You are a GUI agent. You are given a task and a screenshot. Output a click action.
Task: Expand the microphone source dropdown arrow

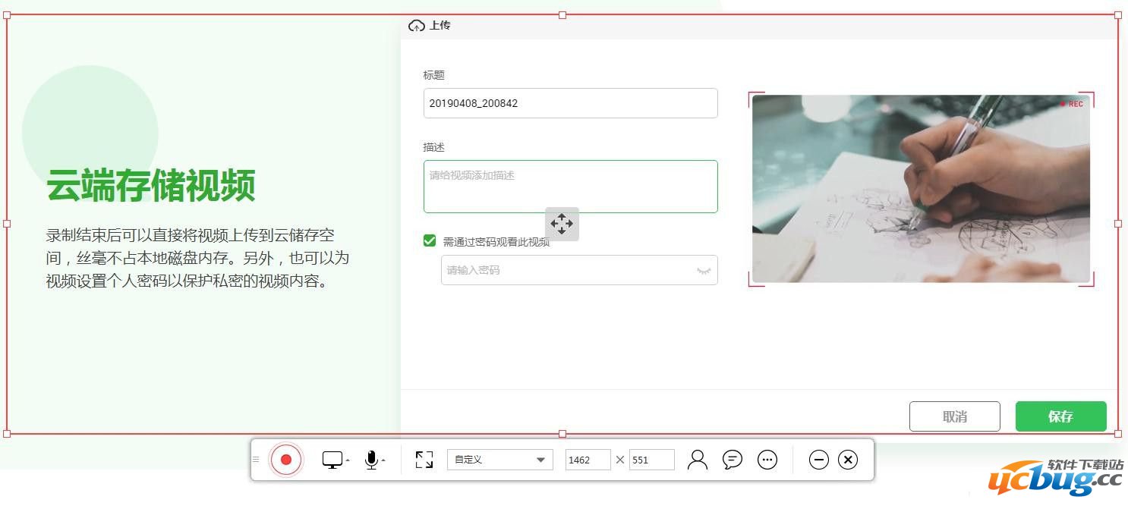[383, 460]
